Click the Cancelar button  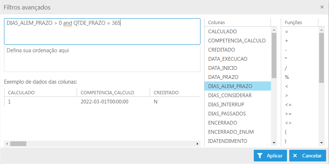click(x=307, y=156)
